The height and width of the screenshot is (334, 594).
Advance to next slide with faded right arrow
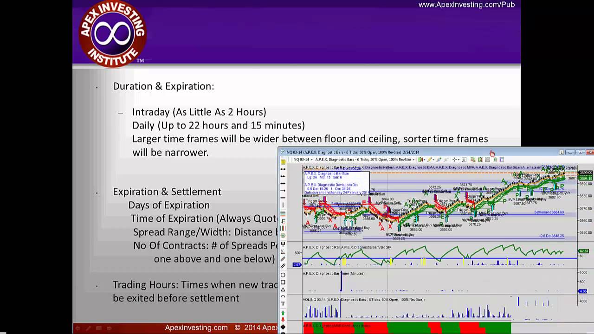point(110,328)
